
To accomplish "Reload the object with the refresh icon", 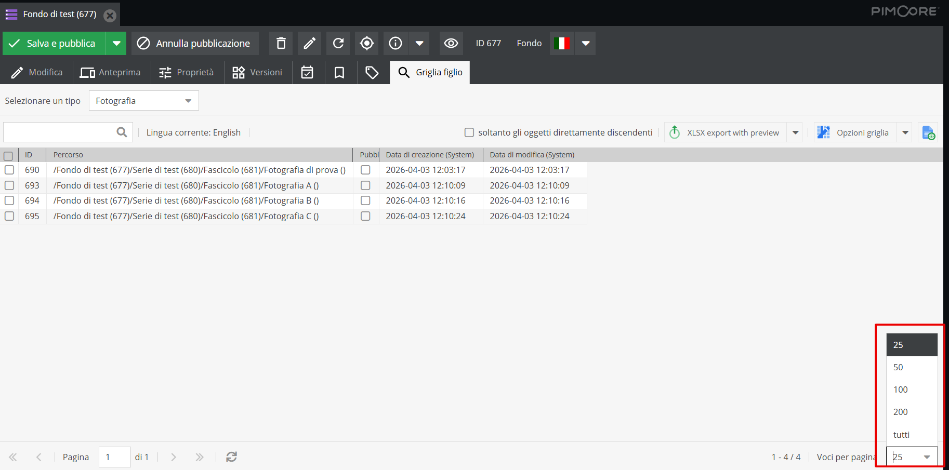I will click(338, 43).
